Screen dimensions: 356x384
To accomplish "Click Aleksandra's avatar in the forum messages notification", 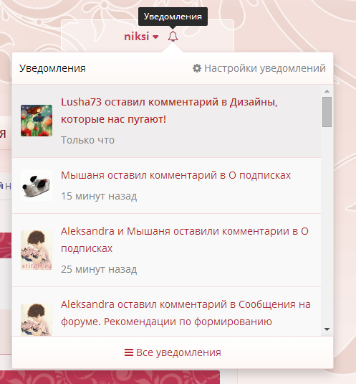I will pyautogui.click(x=37, y=319).
